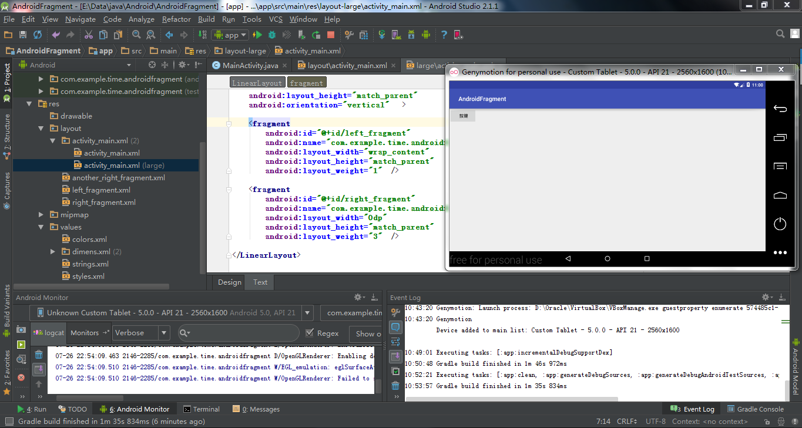Click the 按键 button in emulator

point(464,116)
